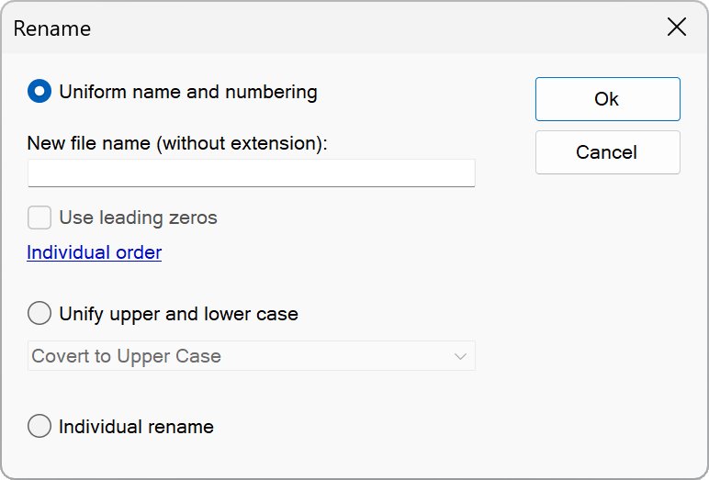Click the "Covert to Upper Case" text in the combo box
Image resolution: width=709 pixels, height=480 pixels.
tap(127, 356)
